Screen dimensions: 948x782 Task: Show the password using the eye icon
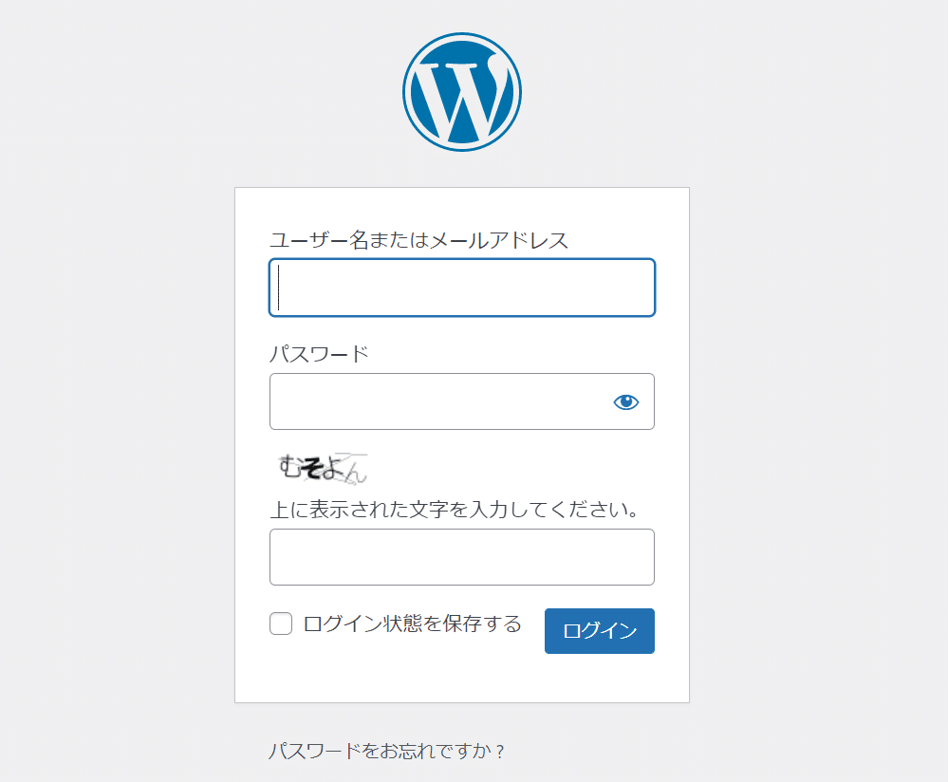625,401
